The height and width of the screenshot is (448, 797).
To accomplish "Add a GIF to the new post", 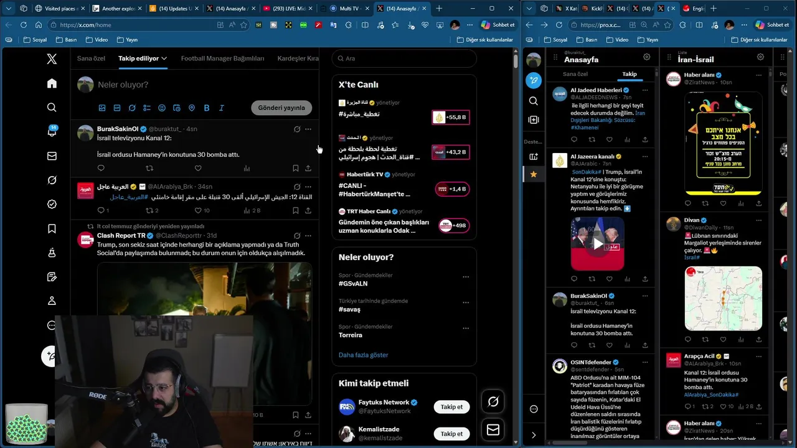I will coord(117,108).
